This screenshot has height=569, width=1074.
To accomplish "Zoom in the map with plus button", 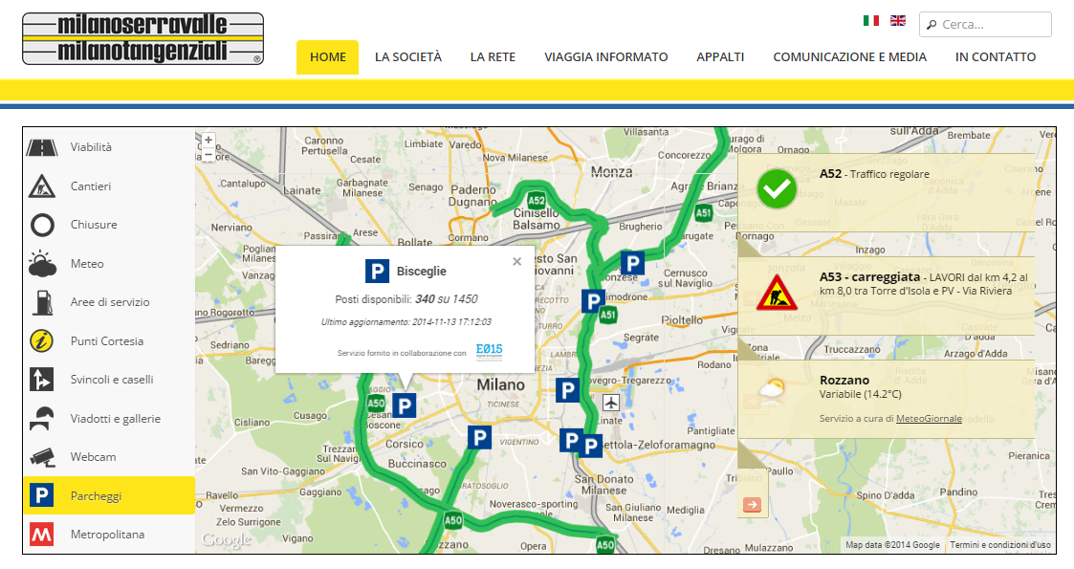I will (x=208, y=141).
